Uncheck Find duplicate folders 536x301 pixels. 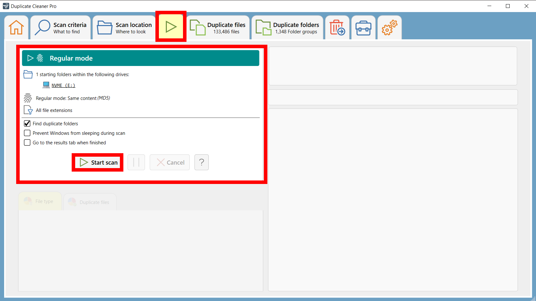click(27, 123)
